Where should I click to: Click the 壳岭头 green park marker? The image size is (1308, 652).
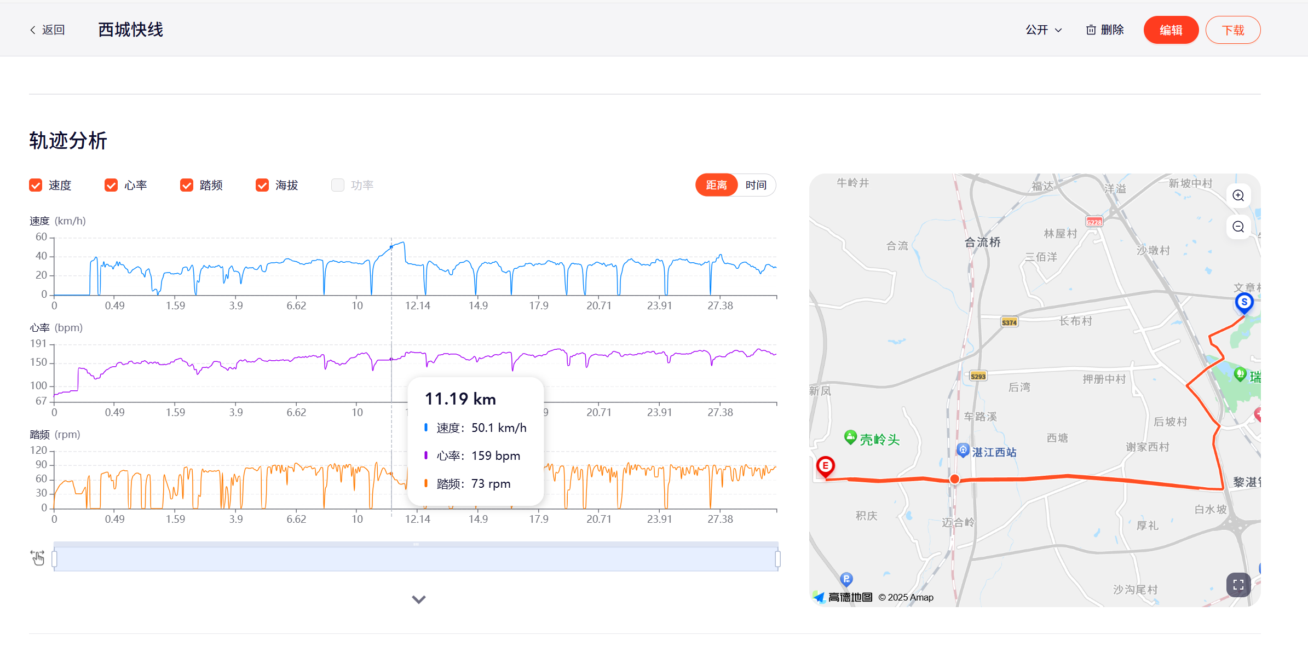(x=850, y=437)
